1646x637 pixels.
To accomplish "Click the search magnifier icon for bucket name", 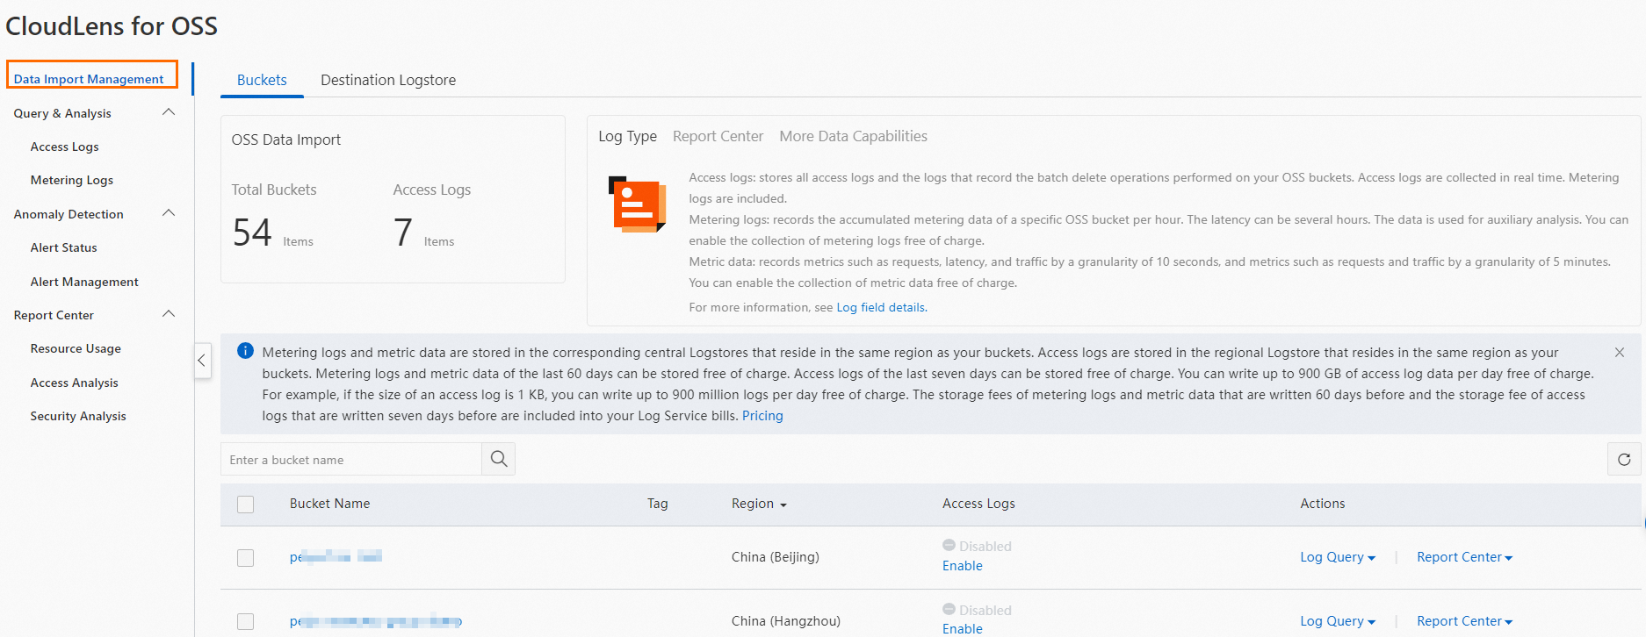I will tap(498, 459).
